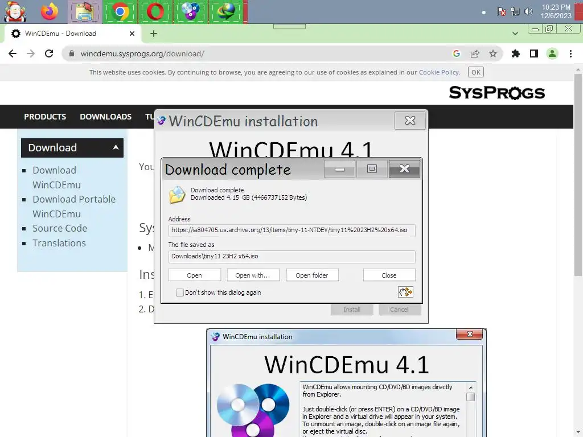Screen dimensions: 583x437
Task: Go forward in browser history
Action: click(31, 53)
